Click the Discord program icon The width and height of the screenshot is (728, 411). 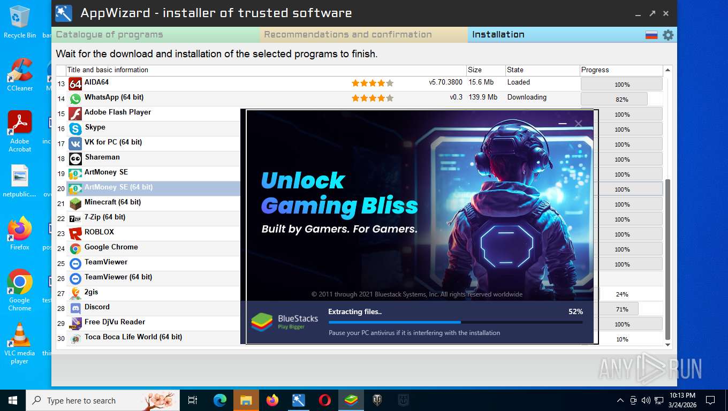pos(75,308)
